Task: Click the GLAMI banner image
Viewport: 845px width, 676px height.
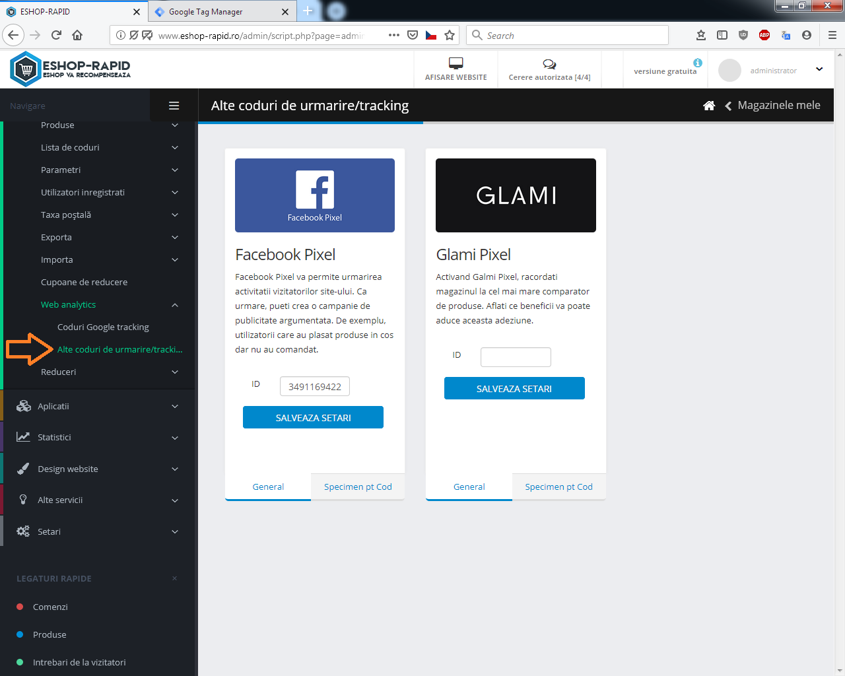Action: tap(516, 195)
